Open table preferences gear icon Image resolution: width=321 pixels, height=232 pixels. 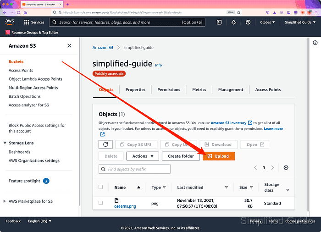click(x=286, y=168)
